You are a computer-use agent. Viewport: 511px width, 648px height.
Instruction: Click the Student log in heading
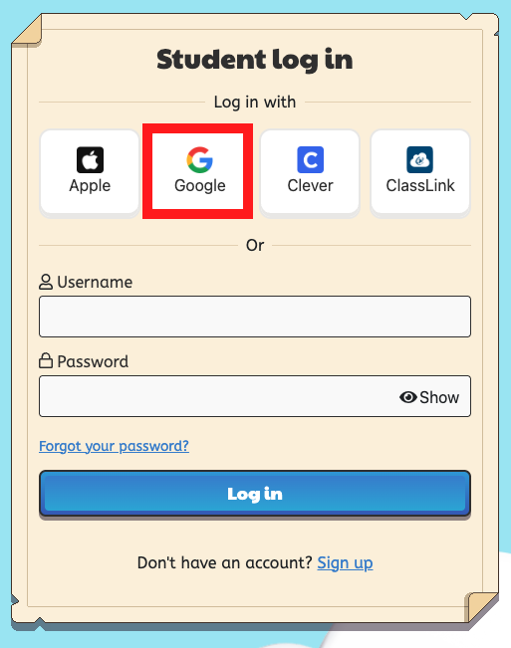[255, 60]
